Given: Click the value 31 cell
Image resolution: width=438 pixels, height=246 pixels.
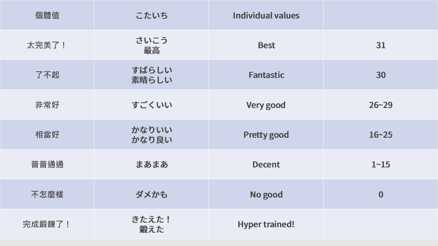Looking at the screenshot, I should point(381,45).
